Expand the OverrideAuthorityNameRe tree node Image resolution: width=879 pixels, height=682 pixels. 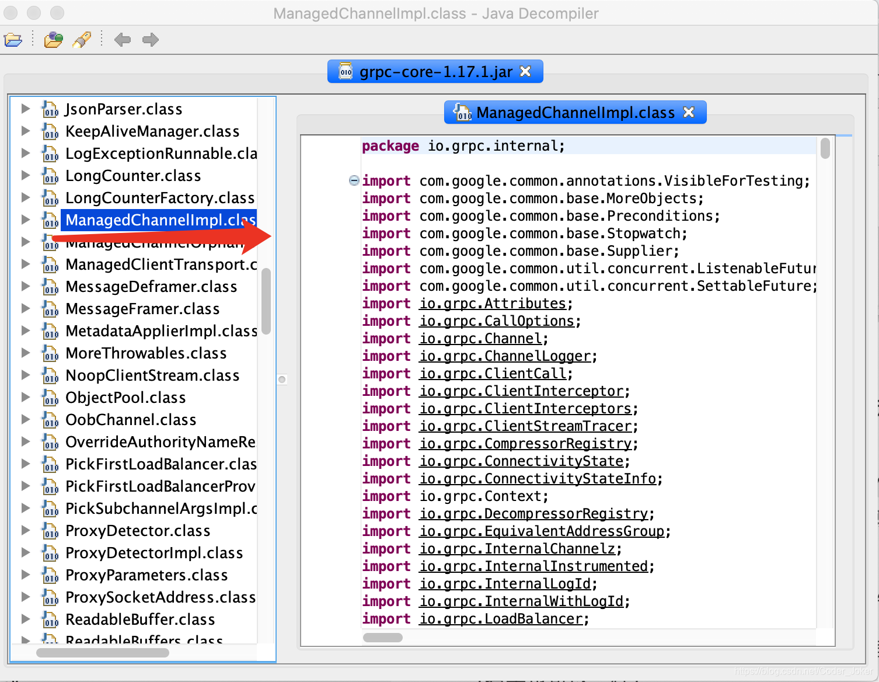click(x=25, y=441)
